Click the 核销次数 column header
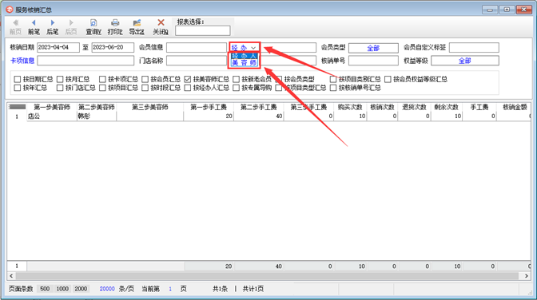 click(382, 108)
